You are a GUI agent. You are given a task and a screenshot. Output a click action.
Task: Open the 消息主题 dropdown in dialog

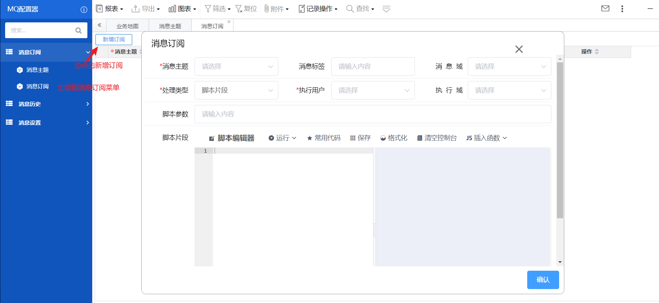(236, 66)
